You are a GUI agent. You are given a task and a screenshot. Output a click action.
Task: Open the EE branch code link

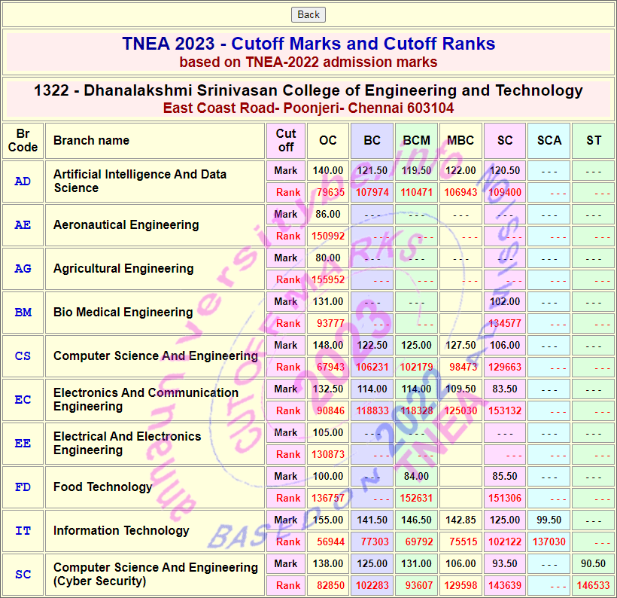(23, 444)
